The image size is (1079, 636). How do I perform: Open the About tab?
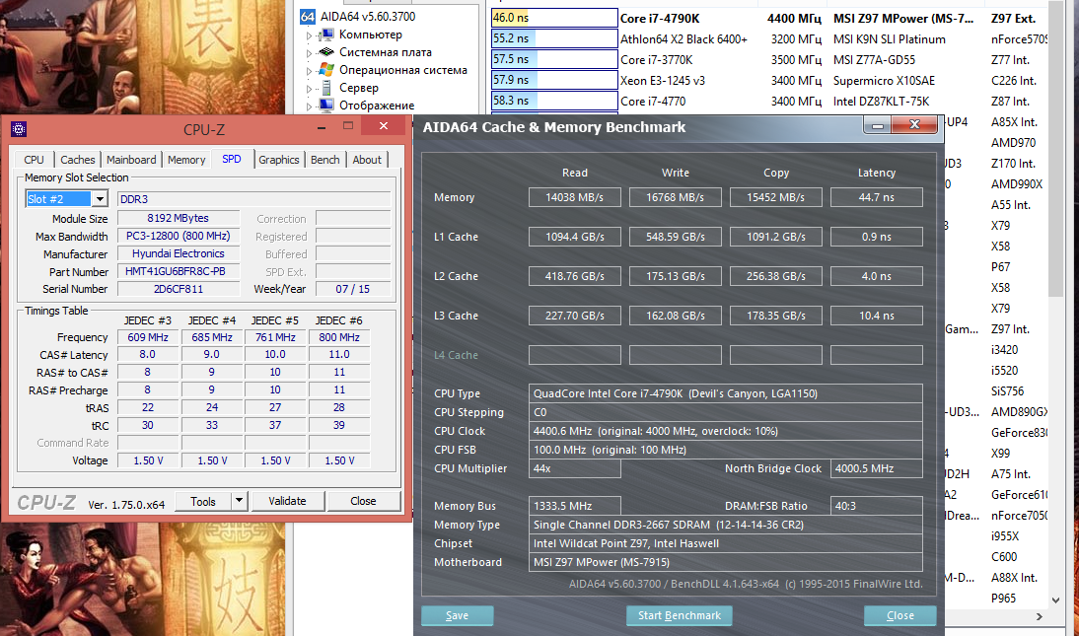[x=367, y=160]
